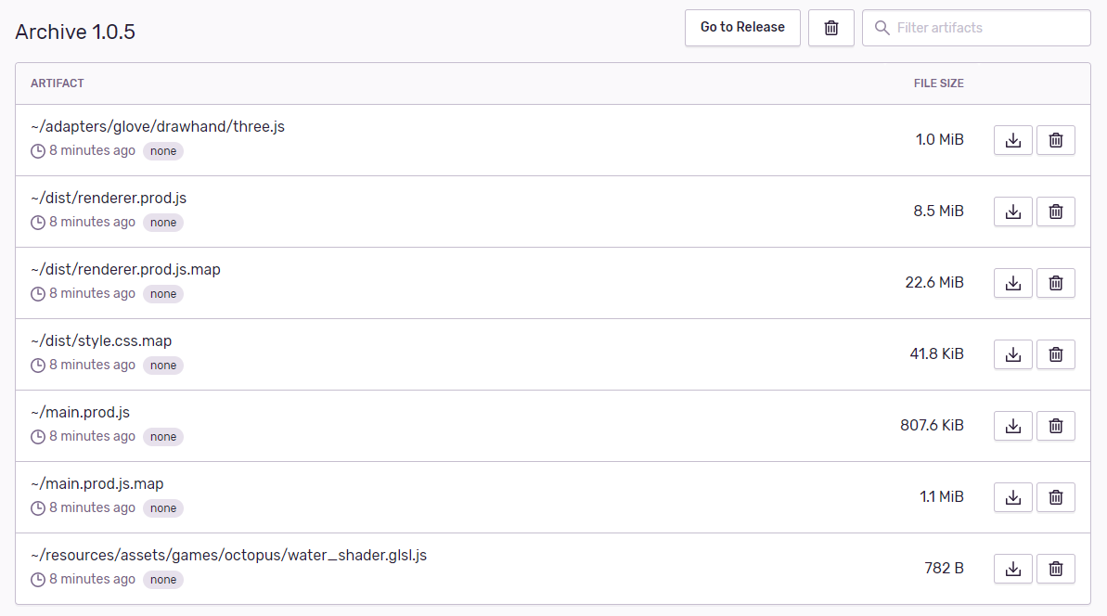Delete the entire archive with the top trash icon

tap(830, 28)
